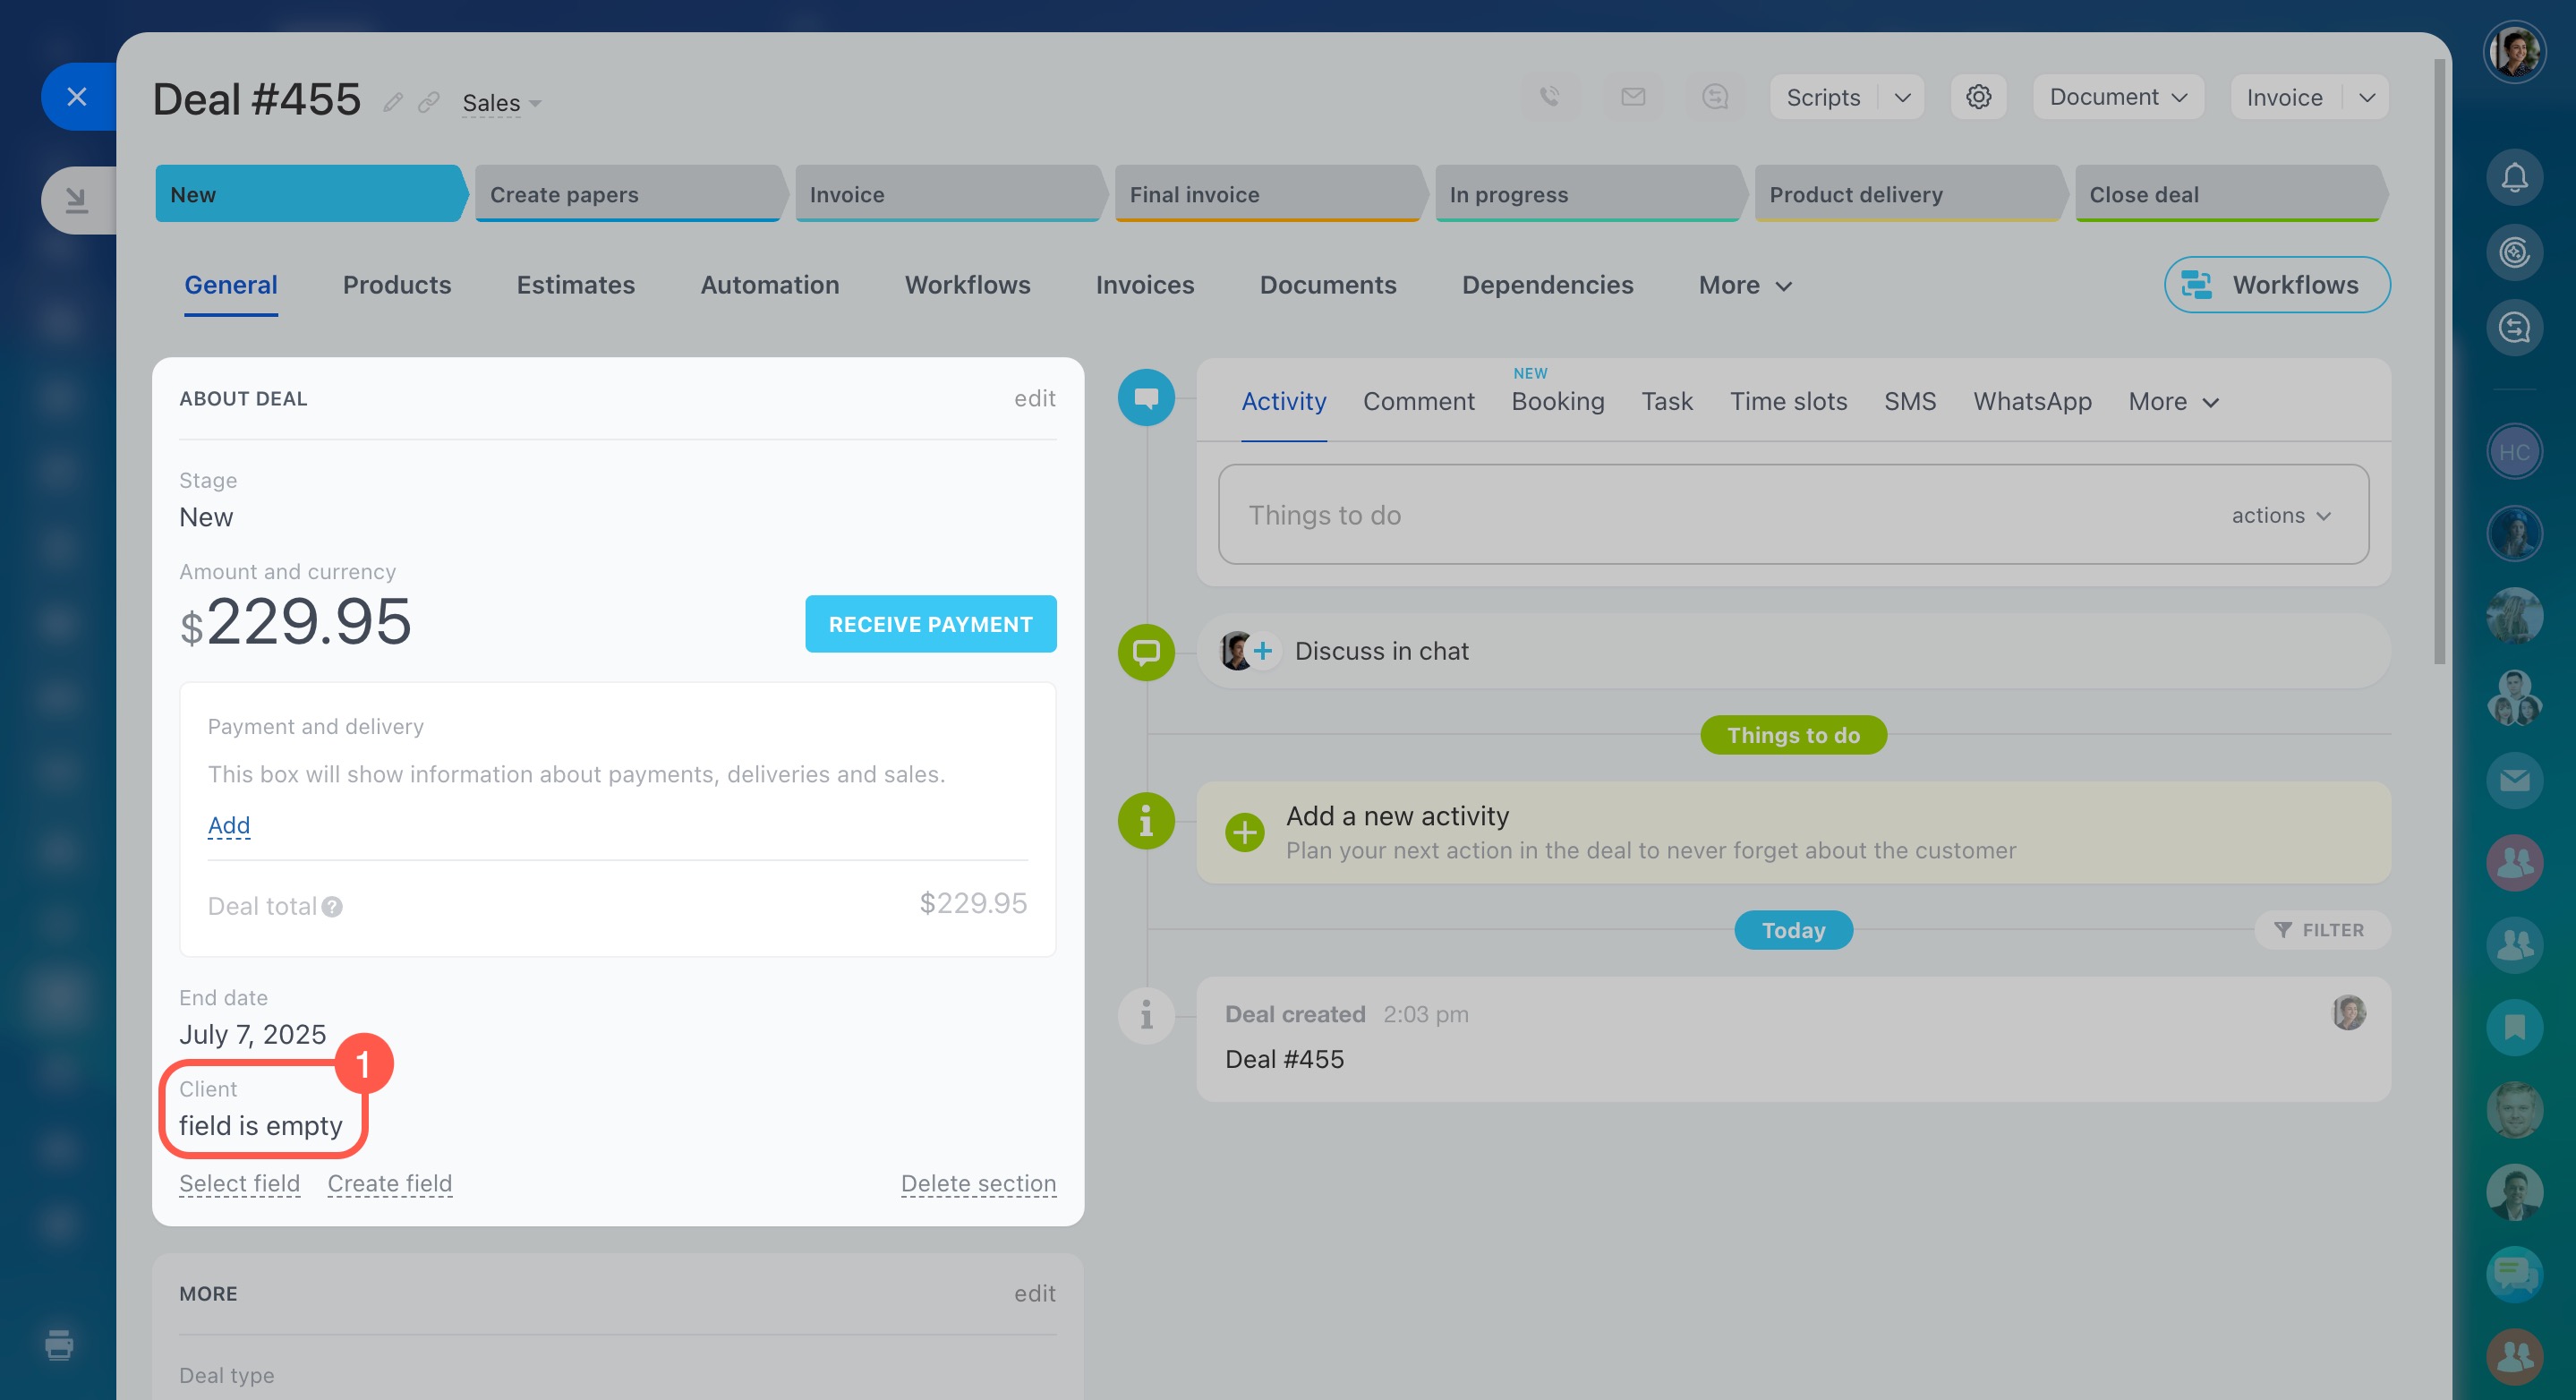Select the Comment tab in timeline
This screenshot has height=1400, width=2576.
1418,401
